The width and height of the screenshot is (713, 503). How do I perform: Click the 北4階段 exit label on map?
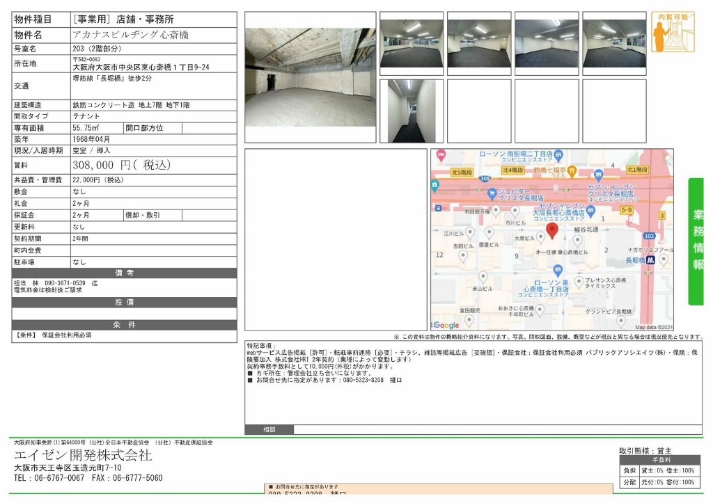[x=512, y=170]
